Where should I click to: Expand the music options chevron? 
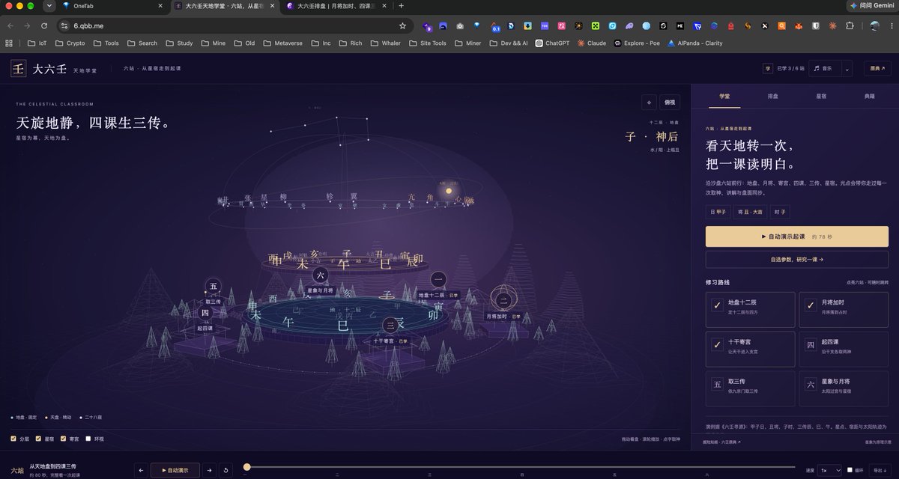847,69
